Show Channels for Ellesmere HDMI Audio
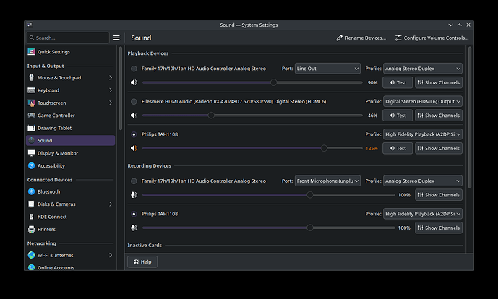The image size is (498, 299). 439,116
